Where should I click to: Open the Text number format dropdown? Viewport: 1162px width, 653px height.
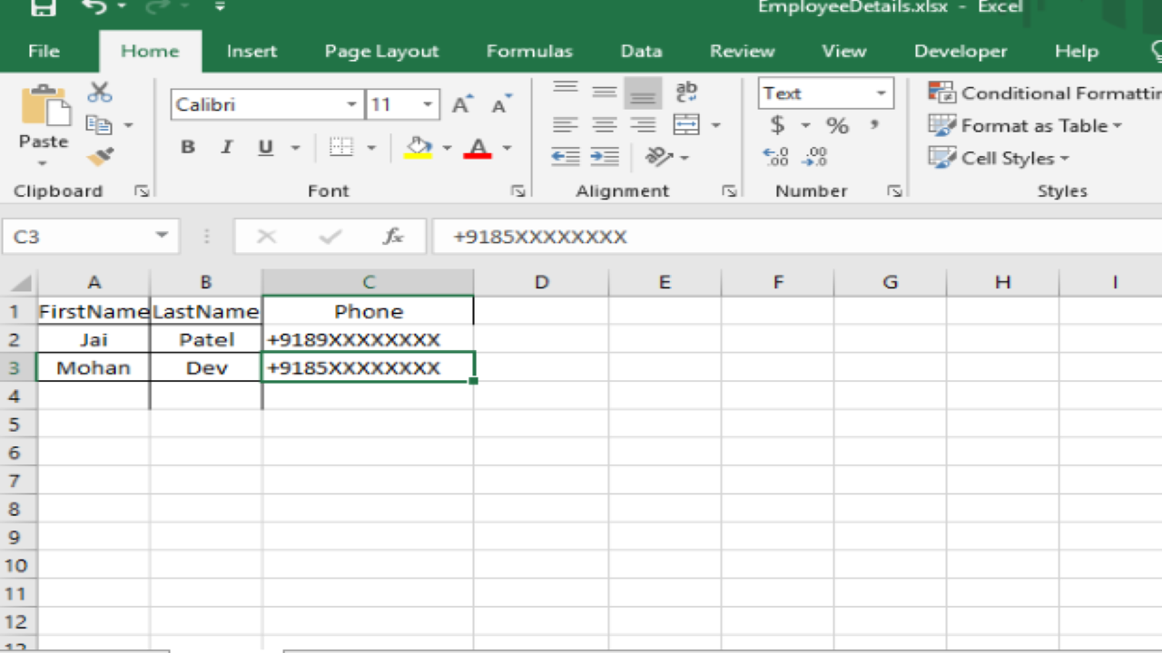tap(880, 93)
